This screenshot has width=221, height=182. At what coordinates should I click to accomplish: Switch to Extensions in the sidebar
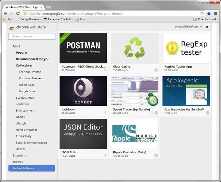tap(20, 155)
